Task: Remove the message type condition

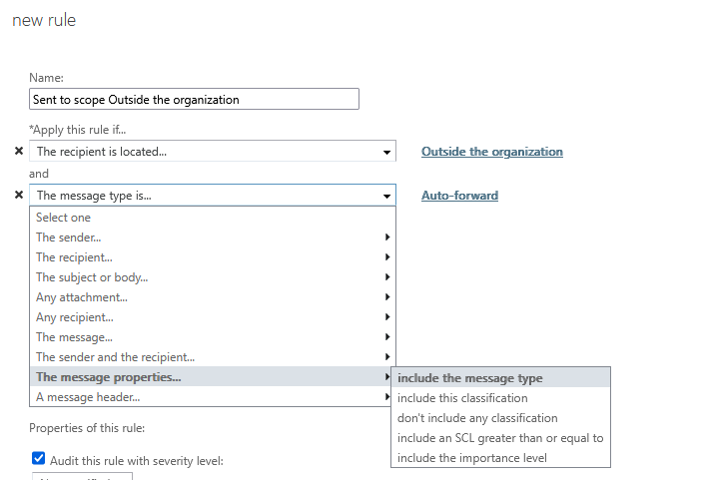Action: point(19,196)
